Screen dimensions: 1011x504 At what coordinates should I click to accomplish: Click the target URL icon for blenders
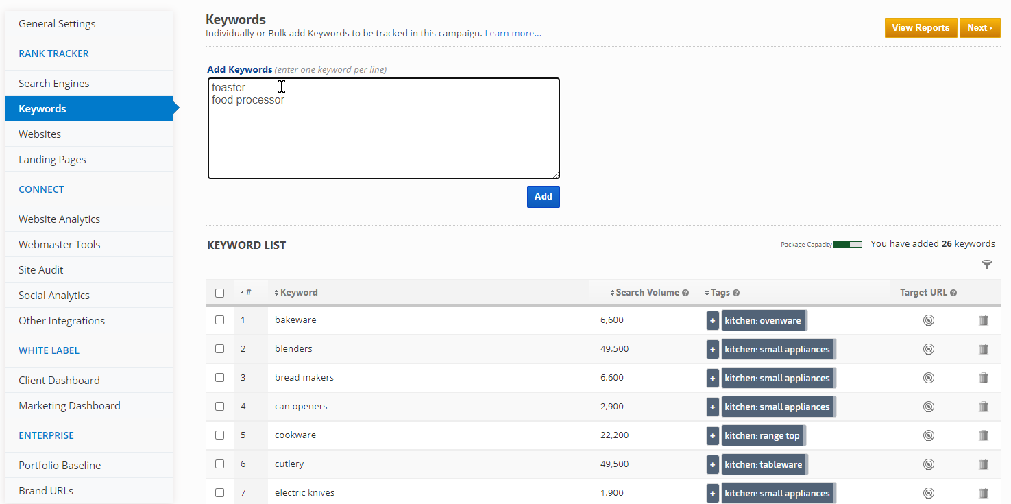coord(929,349)
